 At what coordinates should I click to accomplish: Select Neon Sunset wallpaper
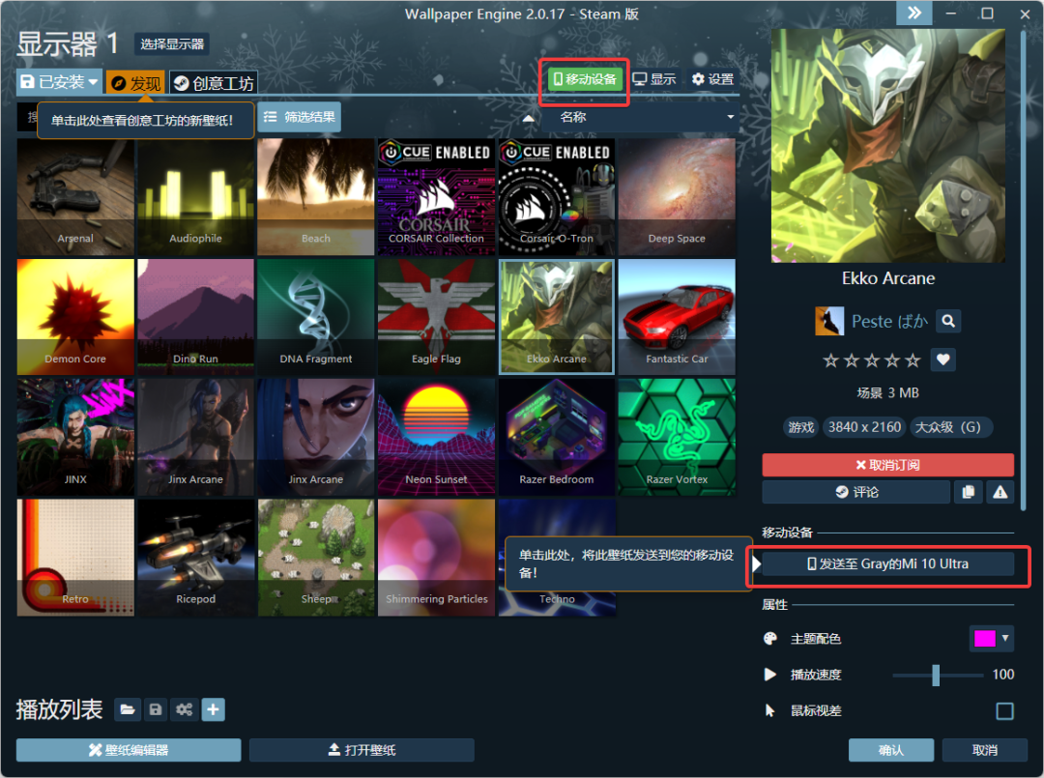(436, 437)
